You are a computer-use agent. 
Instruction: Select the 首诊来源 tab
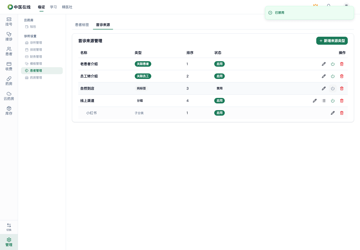[103, 25]
